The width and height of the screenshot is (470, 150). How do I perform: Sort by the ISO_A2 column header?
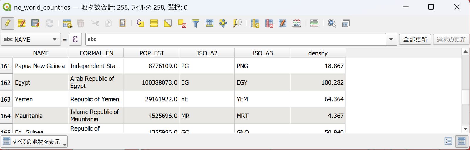click(x=207, y=53)
